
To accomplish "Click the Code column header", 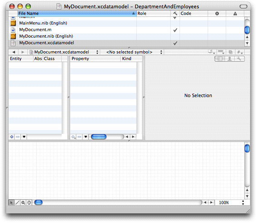I will pyautogui.click(x=194, y=14).
